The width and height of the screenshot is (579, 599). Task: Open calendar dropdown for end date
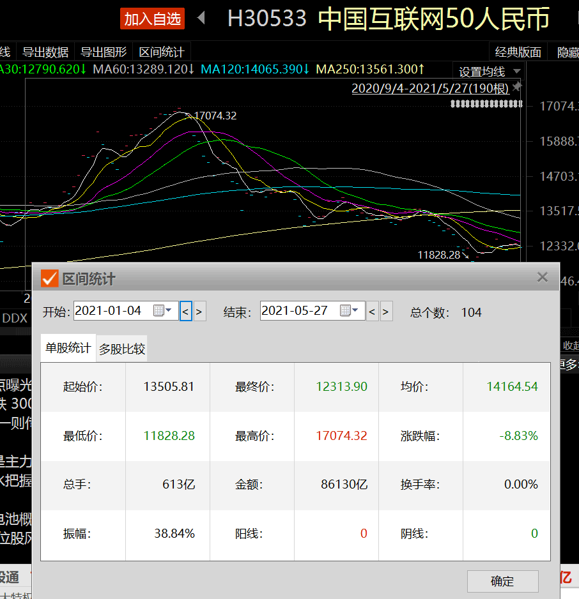(350, 310)
